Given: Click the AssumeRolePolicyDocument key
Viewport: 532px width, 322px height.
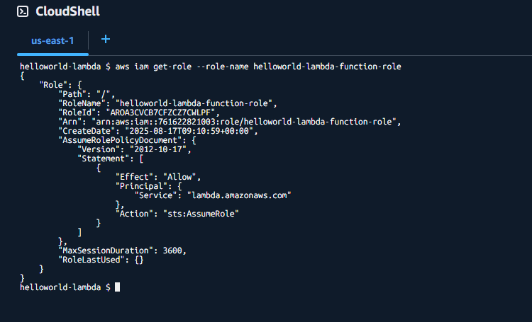Looking at the screenshot, I should pyautogui.click(x=120, y=140).
